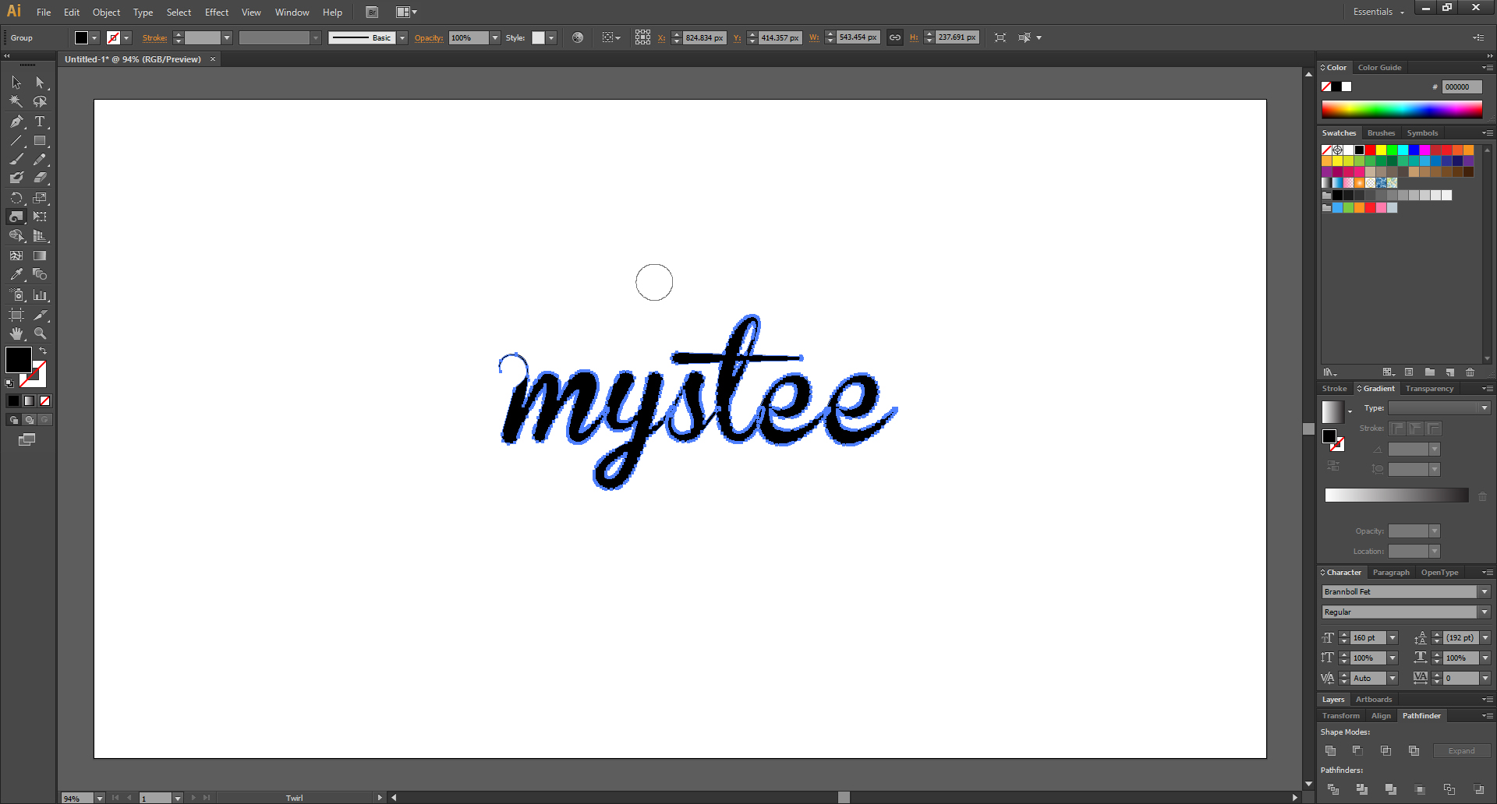Choose the Blob Brush tool
This screenshot has width=1497, height=804.
(x=16, y=178)
